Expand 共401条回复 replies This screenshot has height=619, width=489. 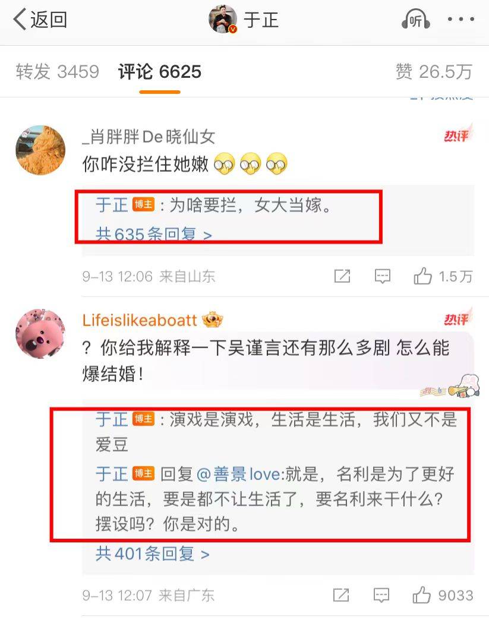[x=153, y=554]
